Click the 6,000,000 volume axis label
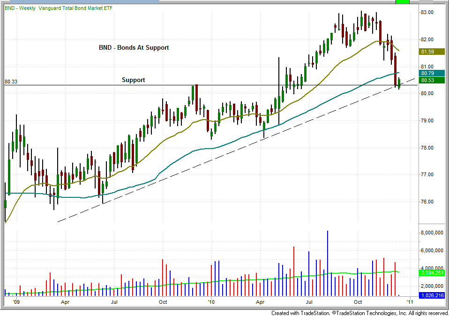The width and height of the screenshot is (449, 316). click(432, 250)
